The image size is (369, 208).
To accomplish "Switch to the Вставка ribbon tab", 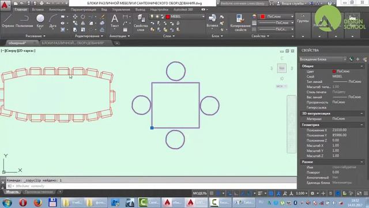I will (x=37, y=10).
